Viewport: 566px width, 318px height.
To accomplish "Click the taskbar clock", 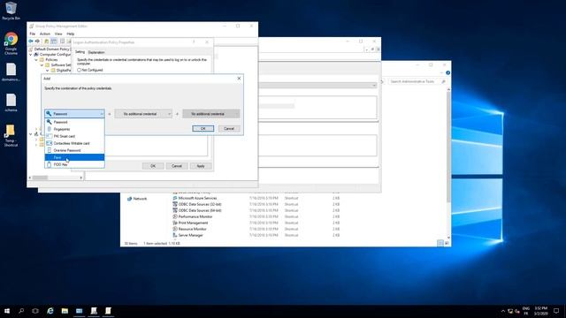I will [540, 311].
